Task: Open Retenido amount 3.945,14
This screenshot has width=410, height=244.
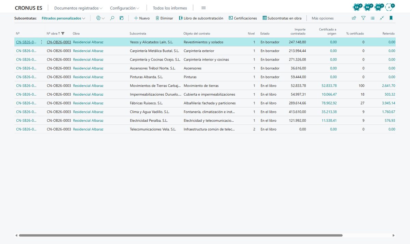Action: (388, 103)
